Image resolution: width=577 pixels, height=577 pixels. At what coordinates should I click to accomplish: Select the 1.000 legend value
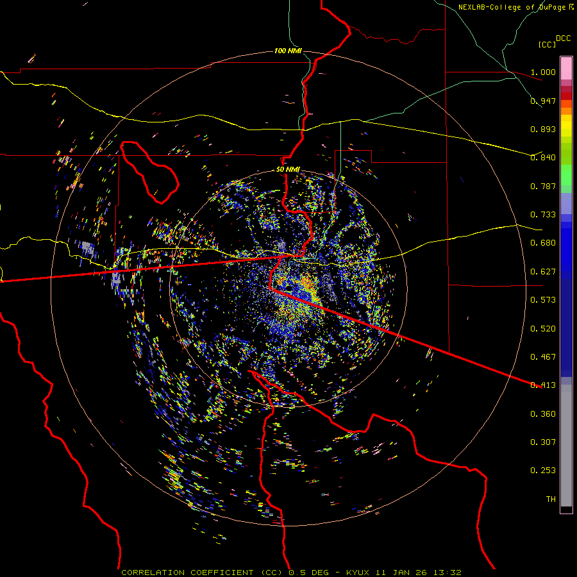pos(543,72)
